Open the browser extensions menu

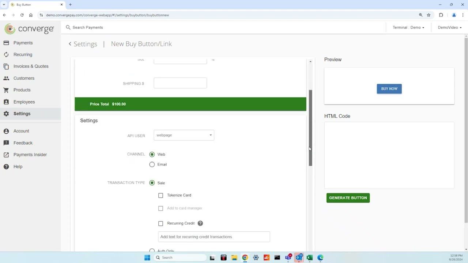[441, 15]
